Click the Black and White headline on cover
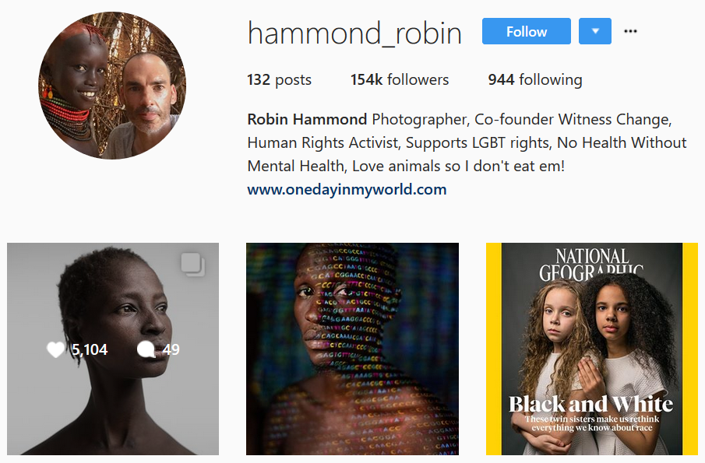Screen dimensions: 705x463 [590, 404]
